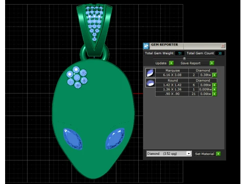Select the Total Gem Weight value field
Viewport: 245px width, 184px height.
pos(180,53)
